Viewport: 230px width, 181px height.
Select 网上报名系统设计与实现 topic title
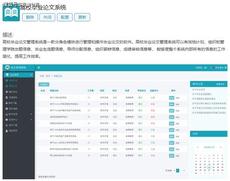[x=61, y=155]
